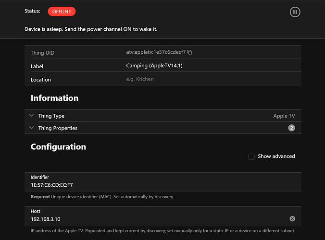Enable the Show advanced checkbox
Image resolution: width=325 pixels, height=240 pixels.
click(x=251, y=156)
